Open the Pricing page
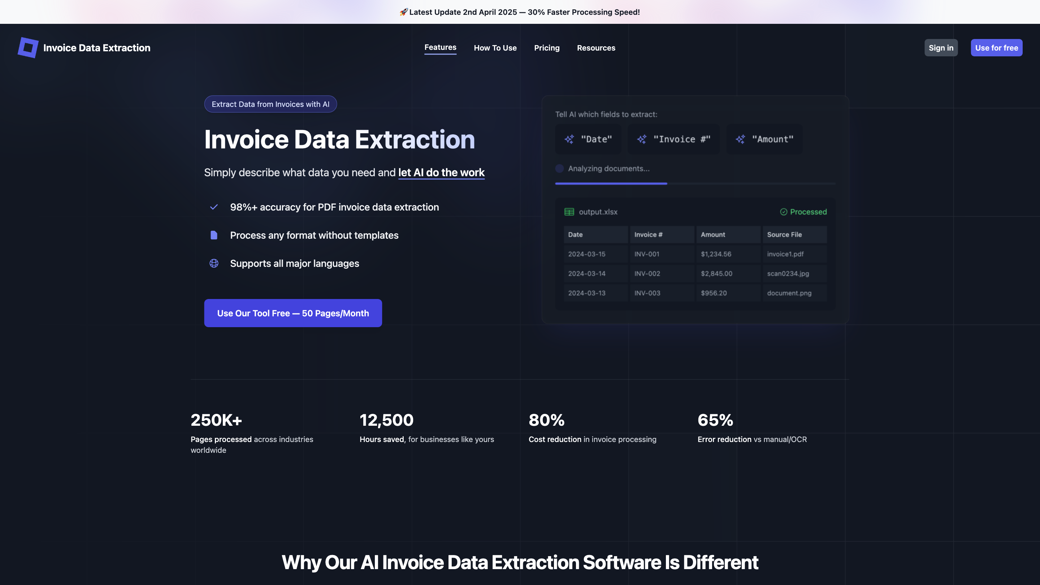 547,48
